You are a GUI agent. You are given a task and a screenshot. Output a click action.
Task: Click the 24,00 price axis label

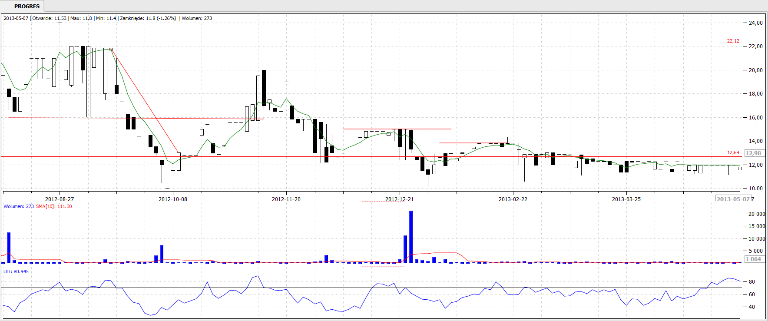[755, 23]
